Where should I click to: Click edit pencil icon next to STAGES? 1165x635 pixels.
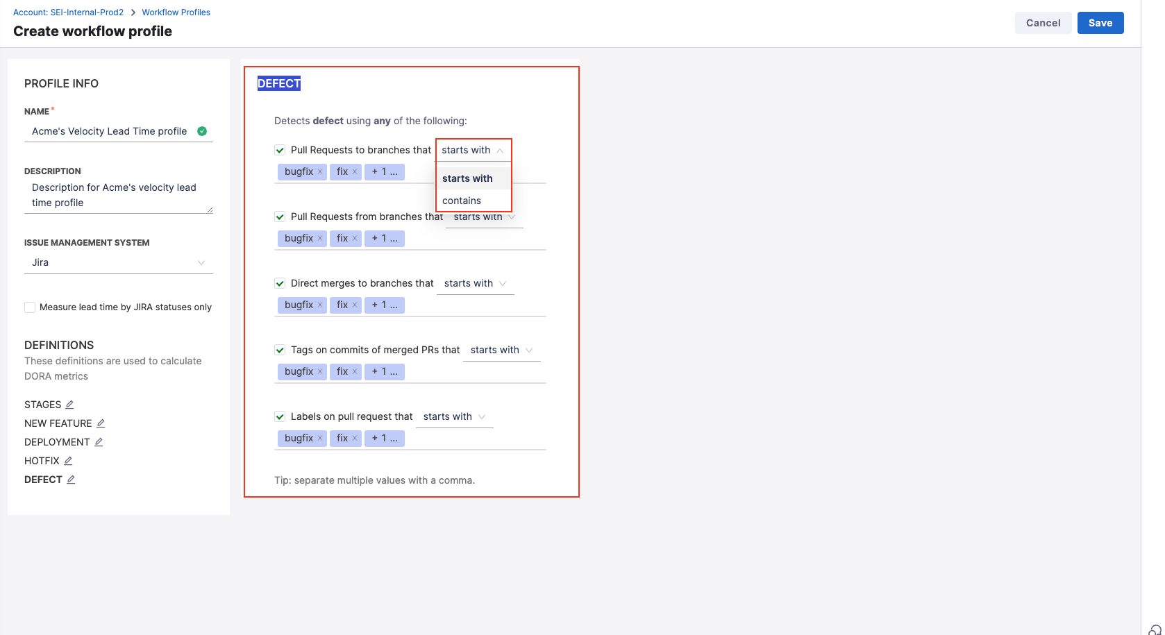[69, 405]
